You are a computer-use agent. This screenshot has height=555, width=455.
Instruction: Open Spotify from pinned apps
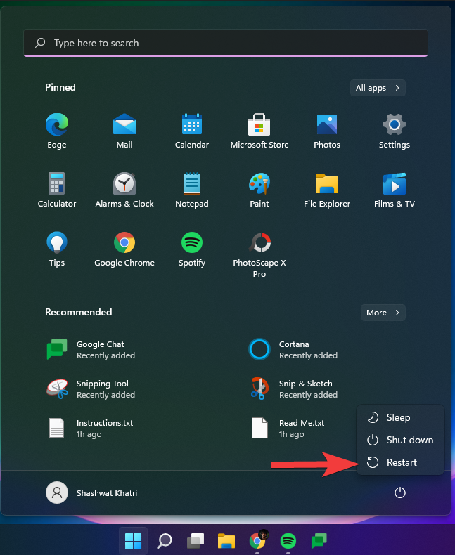click(192, 249)
